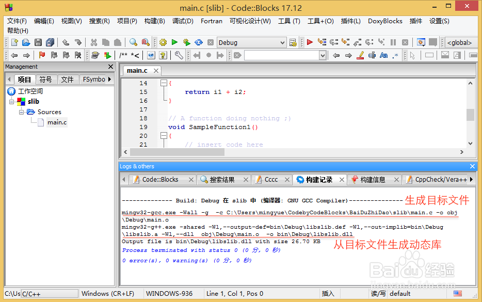Collapse the Sources folder node
Viewport: 482px width, 302px height.
pyautogui.click(x=21, y=112)
